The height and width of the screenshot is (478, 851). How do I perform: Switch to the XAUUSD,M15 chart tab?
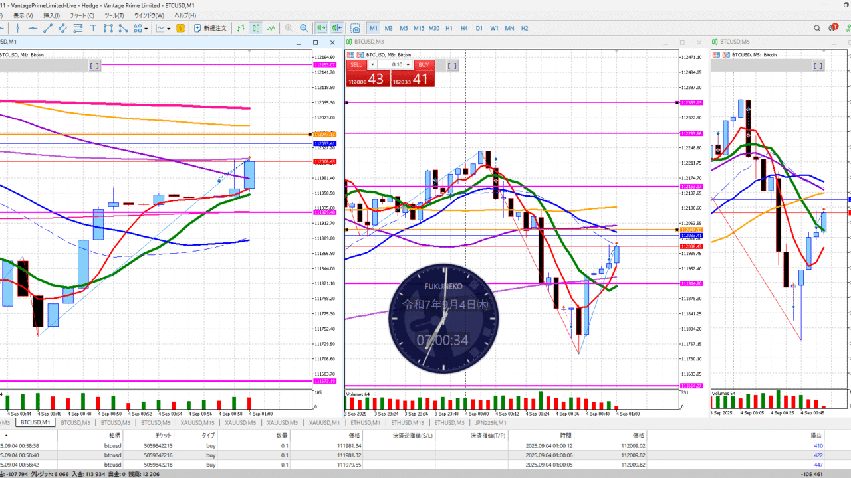(200, 422)
